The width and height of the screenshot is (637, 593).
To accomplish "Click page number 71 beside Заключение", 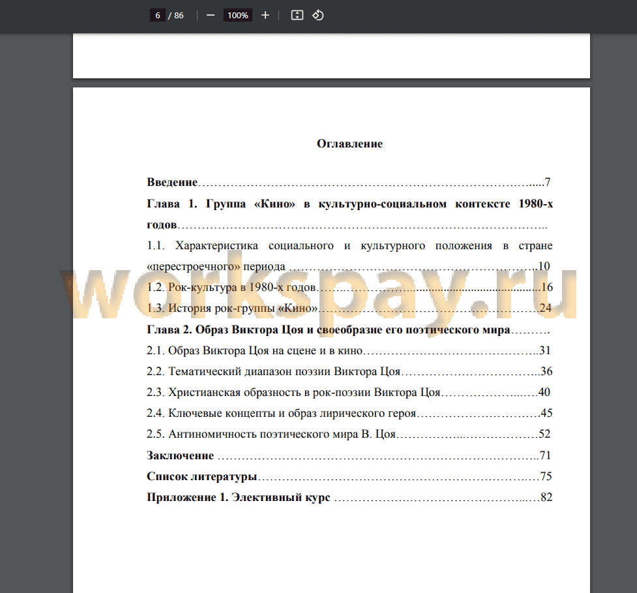I will 545,455.
